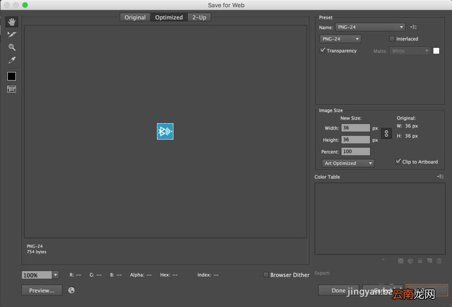Open the Art Optimized resampling dropdown

tap(348, 163)
